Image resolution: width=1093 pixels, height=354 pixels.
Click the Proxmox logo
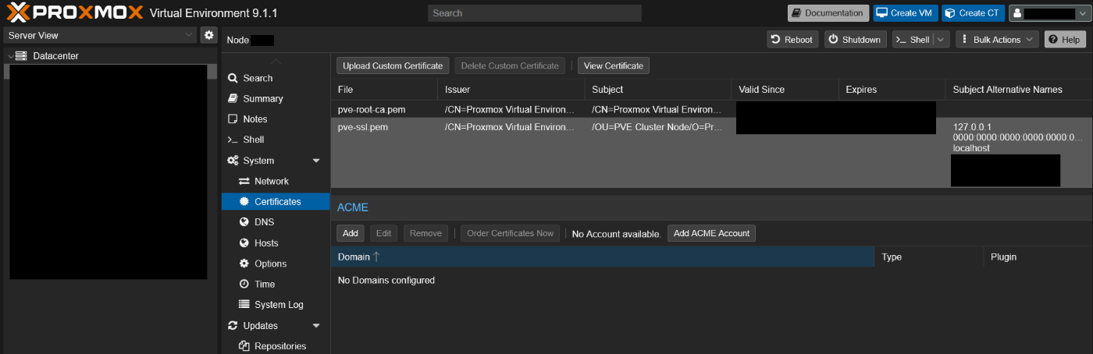point(74,12)
